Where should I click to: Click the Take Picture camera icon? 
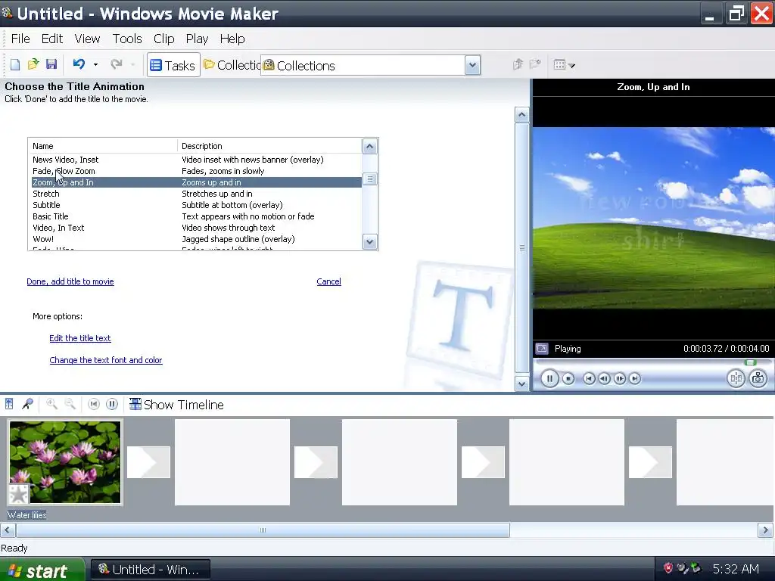pyautogui.click(x=758, y=379)
